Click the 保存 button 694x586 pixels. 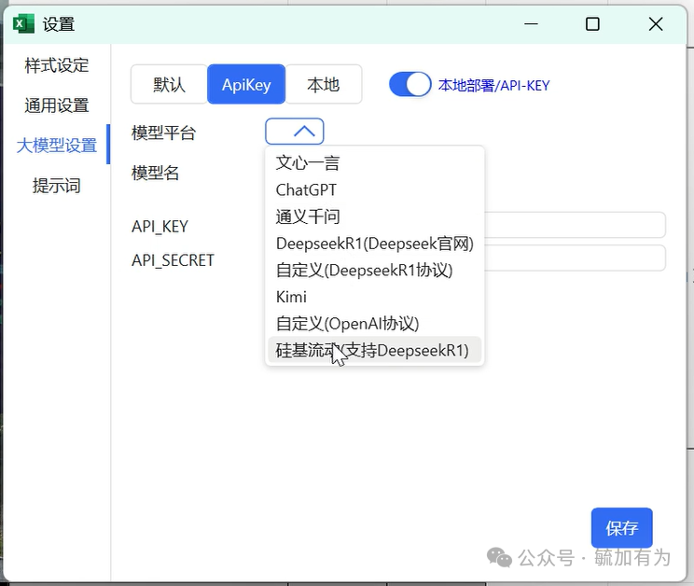coord(621,527)
